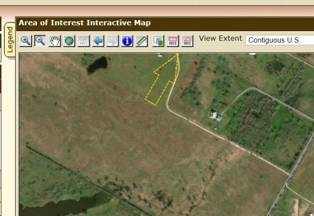Choose the define AOI by polygon tool
Viewport: 314px width, 216px height.
(x=187, y=41)
